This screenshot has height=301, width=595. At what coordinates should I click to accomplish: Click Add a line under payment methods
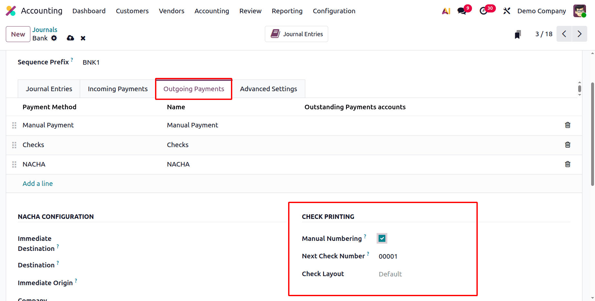pos(37,183)
